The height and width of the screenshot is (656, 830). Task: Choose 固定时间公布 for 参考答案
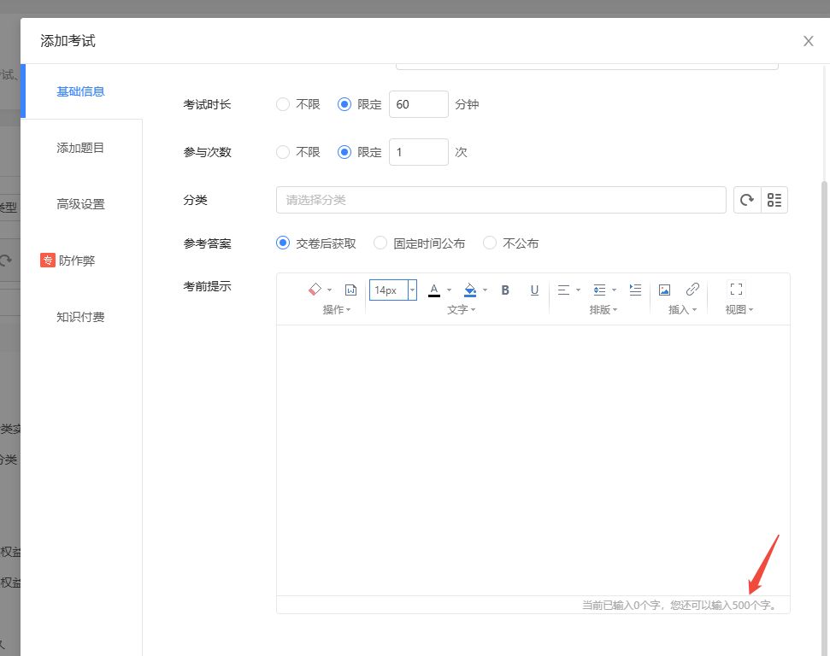tap(381, 243)
